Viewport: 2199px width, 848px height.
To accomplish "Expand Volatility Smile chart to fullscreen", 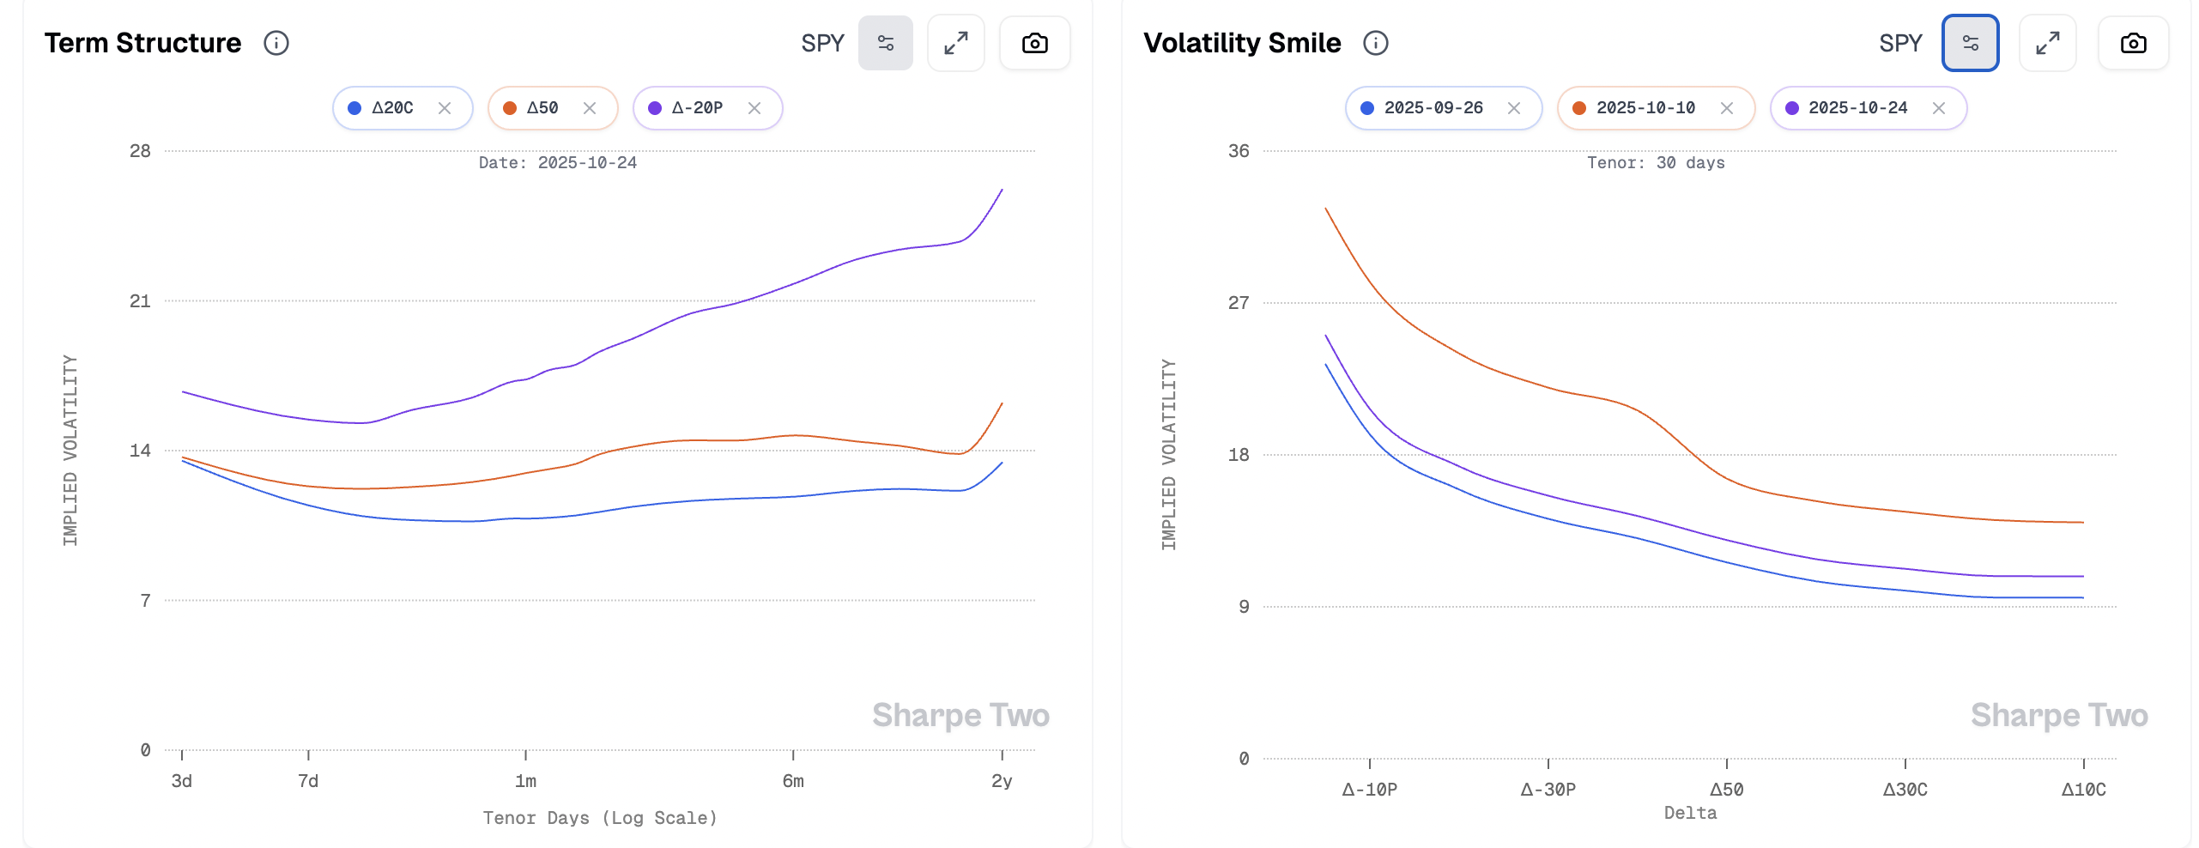I will (x=2047, y=43).
